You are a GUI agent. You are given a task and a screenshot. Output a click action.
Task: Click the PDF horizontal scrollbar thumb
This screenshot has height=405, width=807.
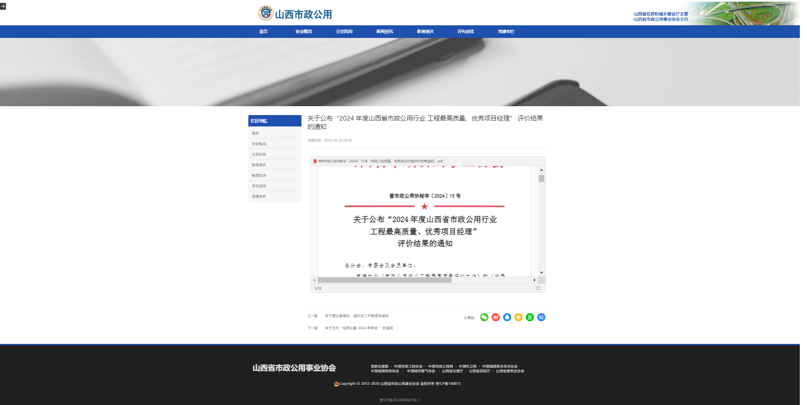click(385, 280)
